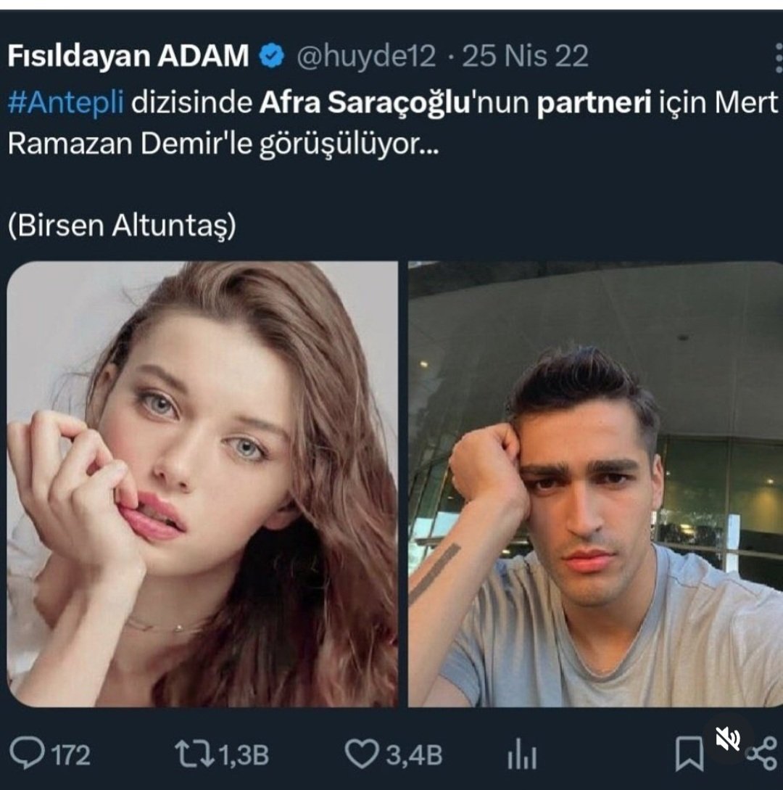Click the reply speech bubble icon

pyautogui.click(x=29, y=754)
